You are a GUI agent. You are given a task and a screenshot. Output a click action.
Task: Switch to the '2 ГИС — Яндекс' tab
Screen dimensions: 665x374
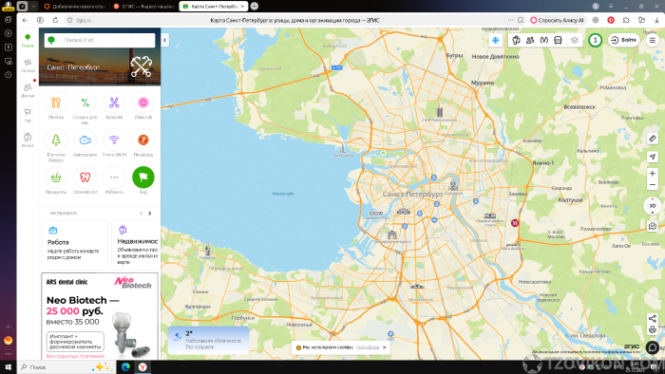(x=143, y=7)
